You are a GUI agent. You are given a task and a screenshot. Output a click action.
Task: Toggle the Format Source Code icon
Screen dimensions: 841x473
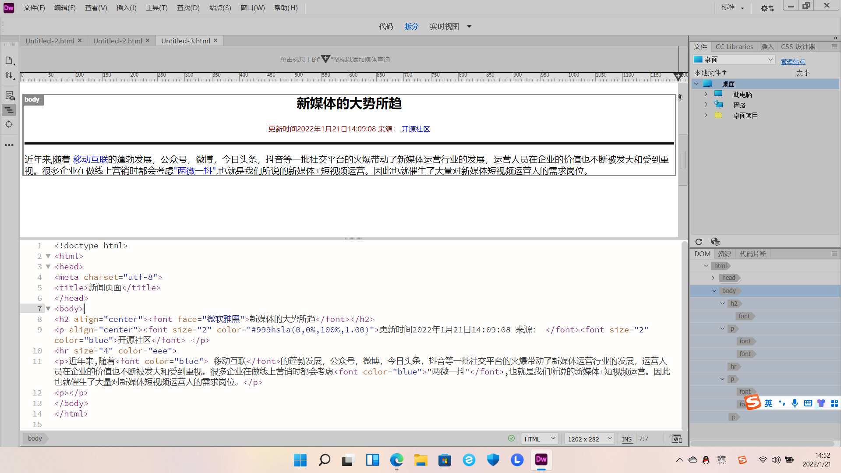[x=9, y=110]
